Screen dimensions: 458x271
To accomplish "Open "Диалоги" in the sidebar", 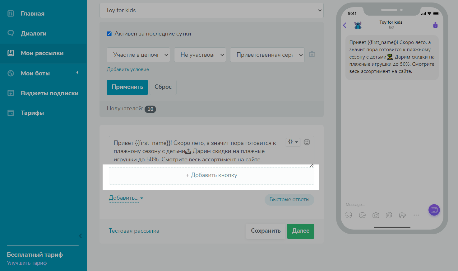I will tap(34, 33).
